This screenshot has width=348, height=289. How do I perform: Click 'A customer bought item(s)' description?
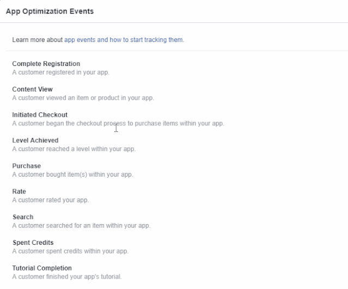coord(72,174)
